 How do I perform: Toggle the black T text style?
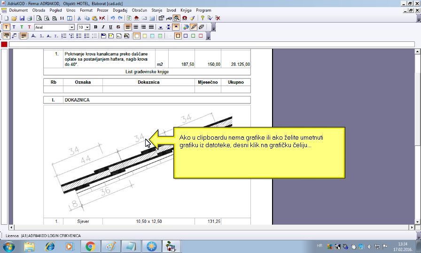click(6, 27)
